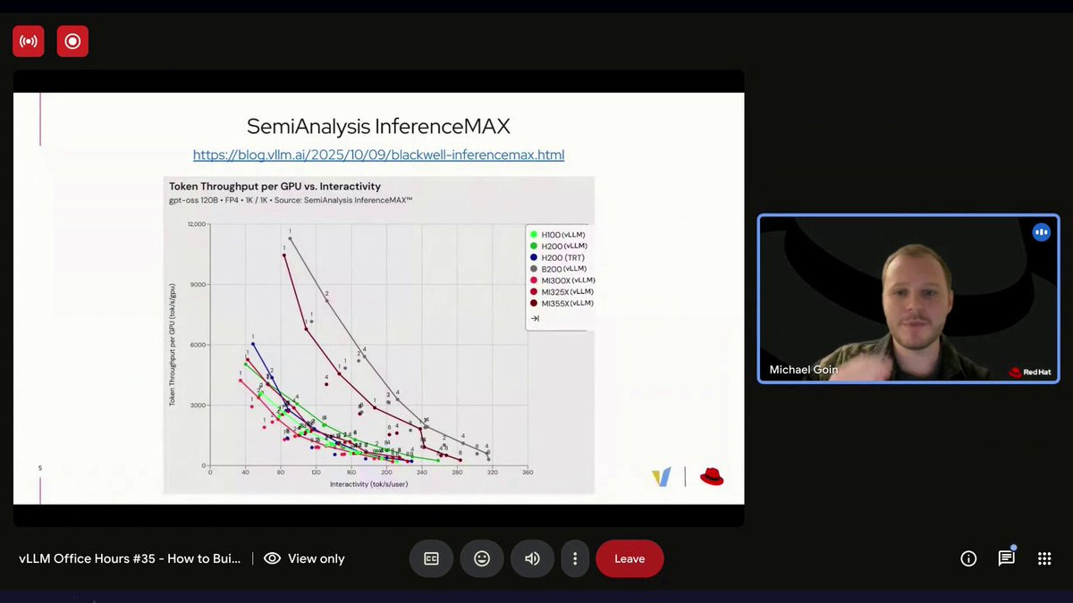
Task: Click the H200 (vLLM) legend entry
Action: (x=559, y=246)
